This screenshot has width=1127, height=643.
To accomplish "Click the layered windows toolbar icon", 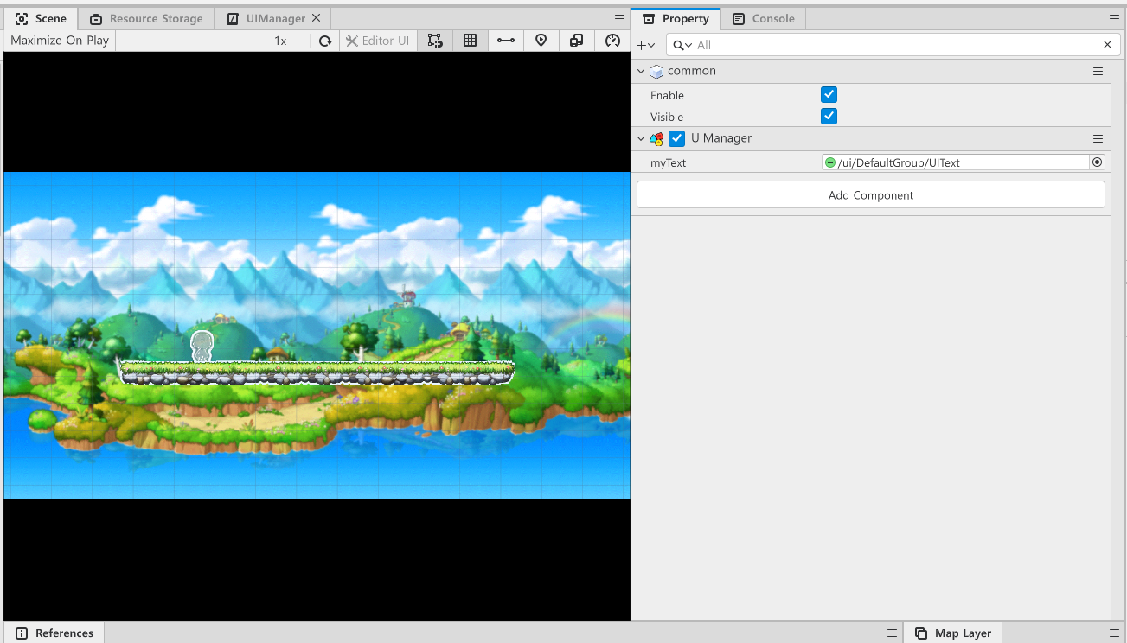I will tap(577, 41).
